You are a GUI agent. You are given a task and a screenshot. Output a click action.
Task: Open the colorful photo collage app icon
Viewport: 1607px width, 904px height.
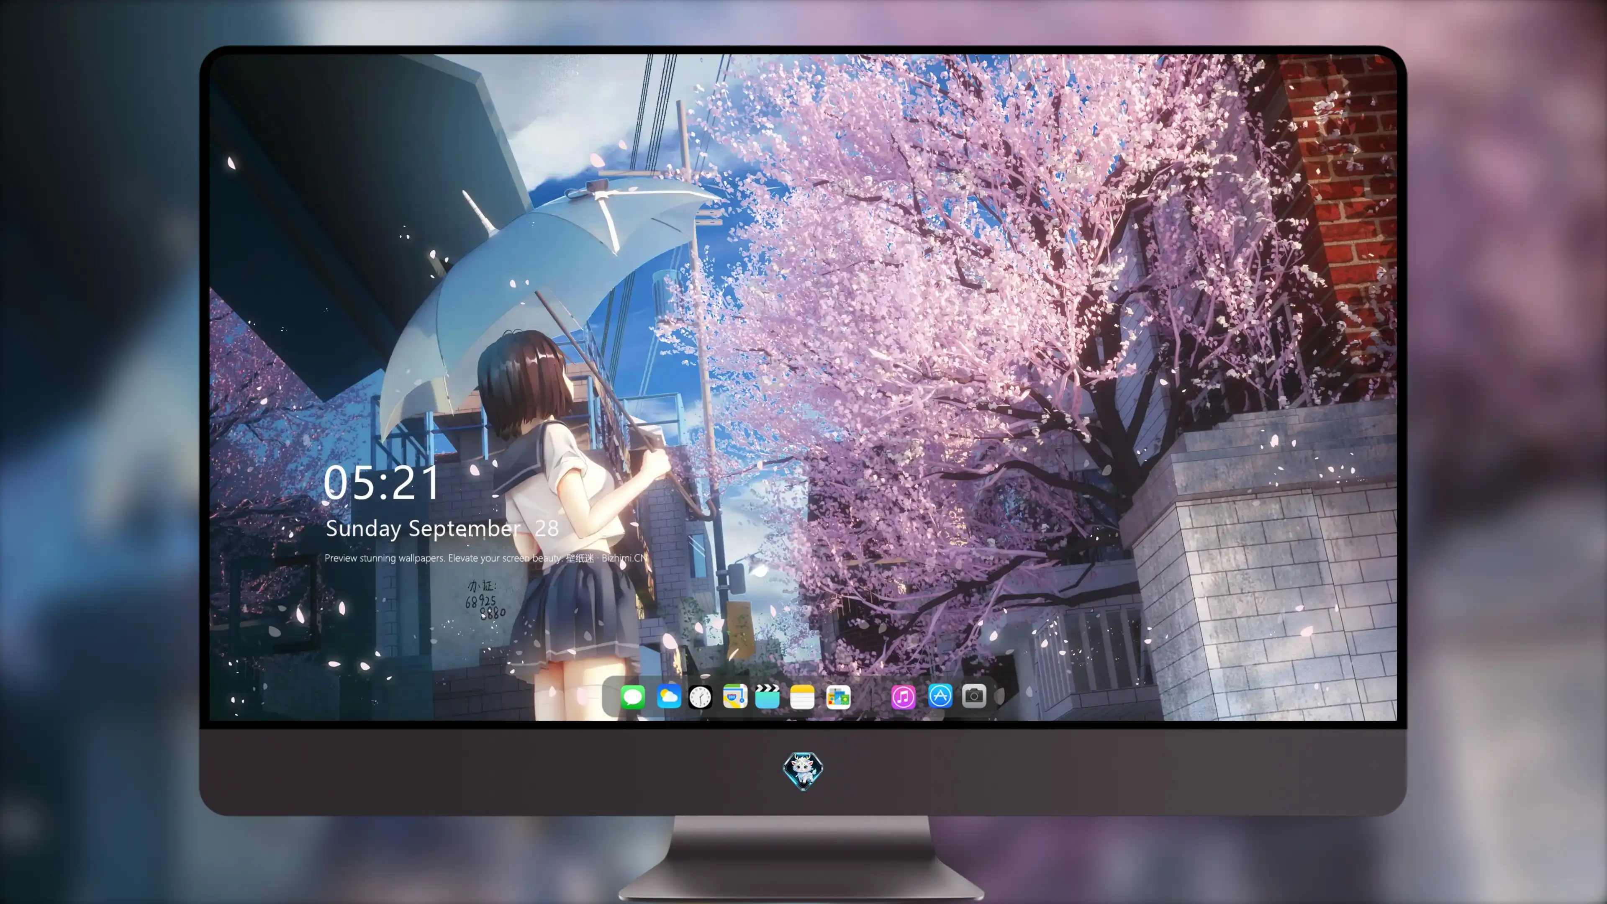[838, 696]
